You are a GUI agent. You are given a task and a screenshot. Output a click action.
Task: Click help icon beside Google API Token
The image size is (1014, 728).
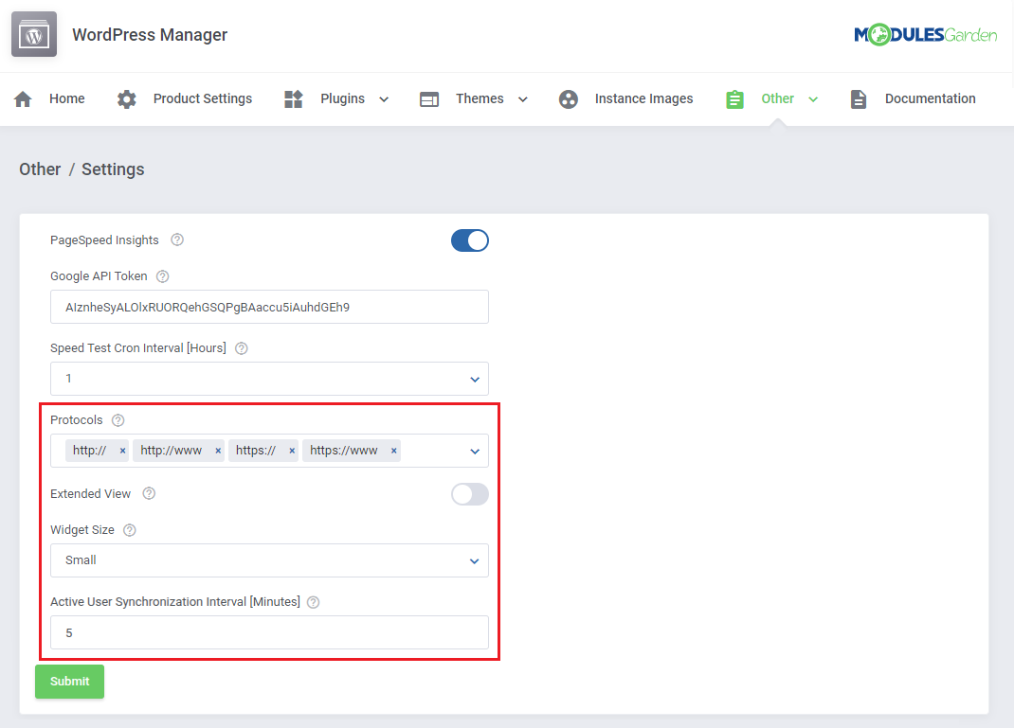click(x=163, y=276)
